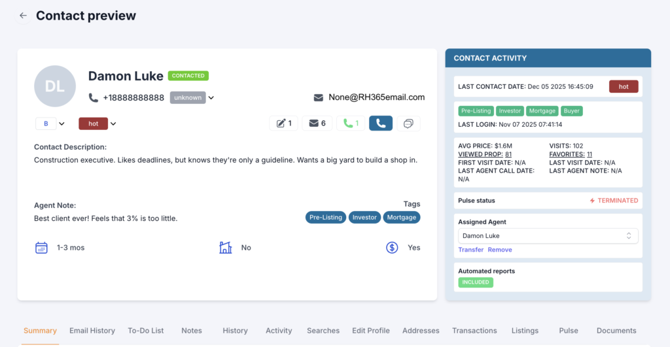Image resolution: width=670 pixels, height=347 pixels.
Task: Click the TERMINATED pulse status label
Action: [x=618, y=201]
